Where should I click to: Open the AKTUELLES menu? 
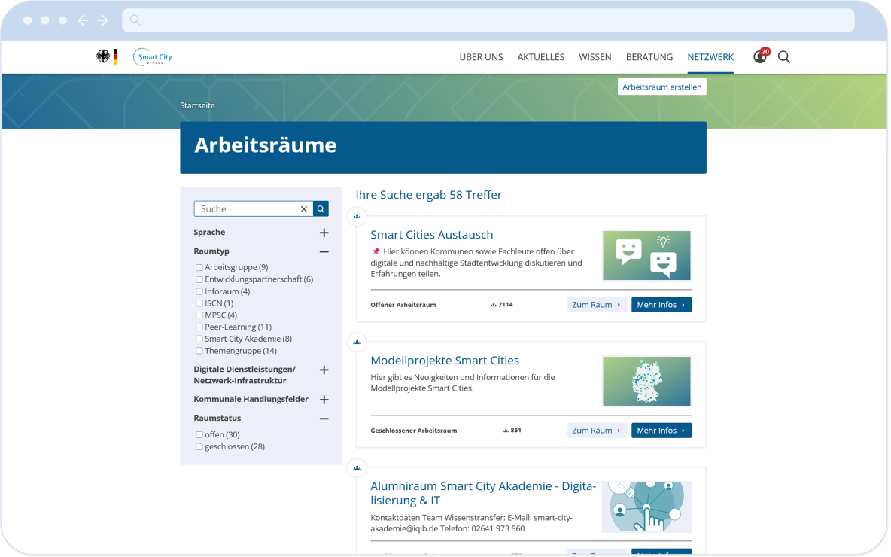pyautogui.click(x=541, y=57)
